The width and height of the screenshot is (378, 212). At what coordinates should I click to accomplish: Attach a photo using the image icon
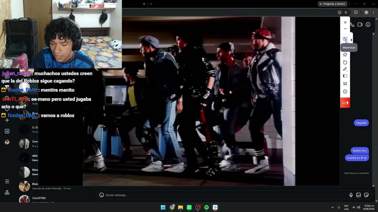(x=359, y=195)
